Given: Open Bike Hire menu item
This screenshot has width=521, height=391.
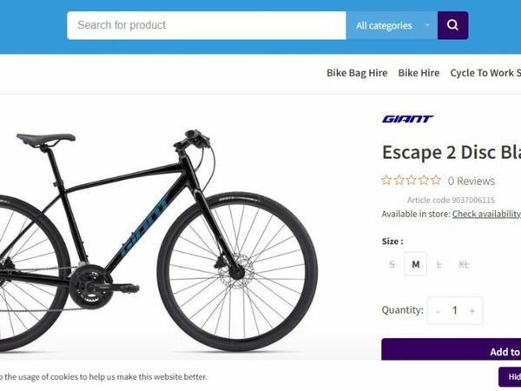Looking at the screenshot, I should coord(419,73).
